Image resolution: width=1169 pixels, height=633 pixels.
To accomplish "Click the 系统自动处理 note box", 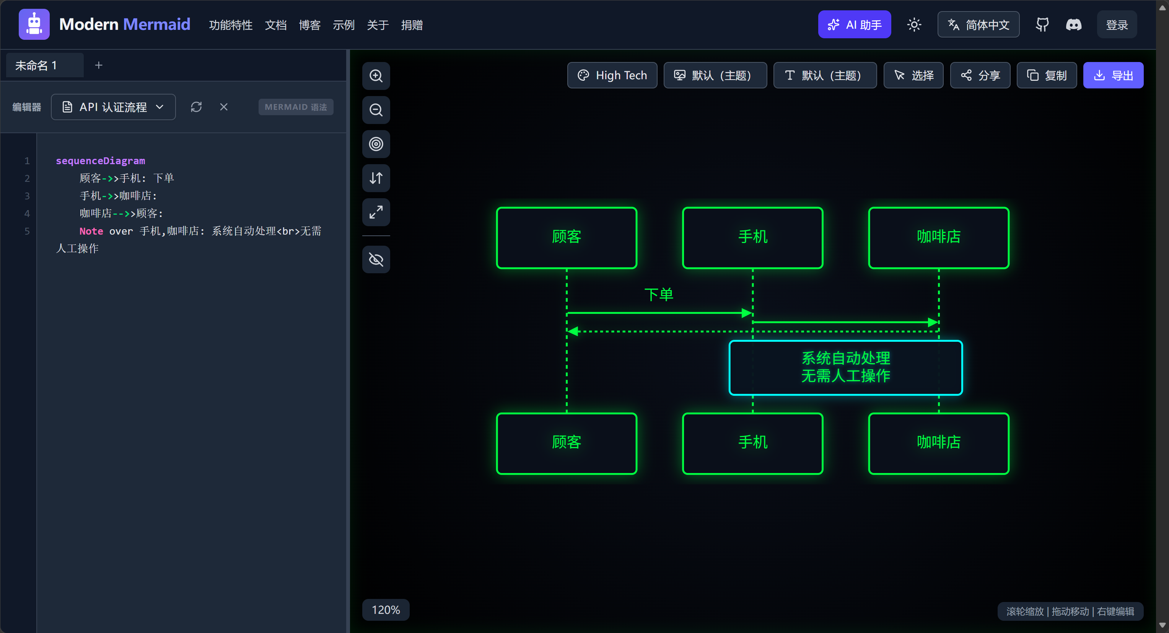I will 845,367.
